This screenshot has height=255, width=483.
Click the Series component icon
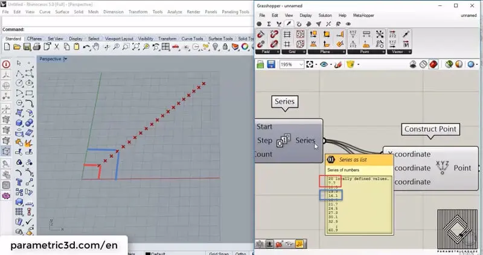tap(283, 142)
